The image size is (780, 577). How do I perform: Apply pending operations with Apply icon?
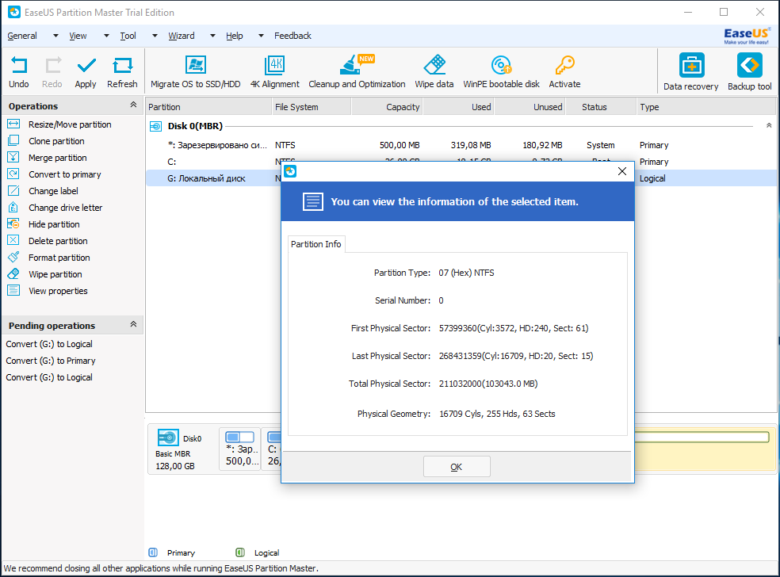pyautogui.click(x=86, y=71)
